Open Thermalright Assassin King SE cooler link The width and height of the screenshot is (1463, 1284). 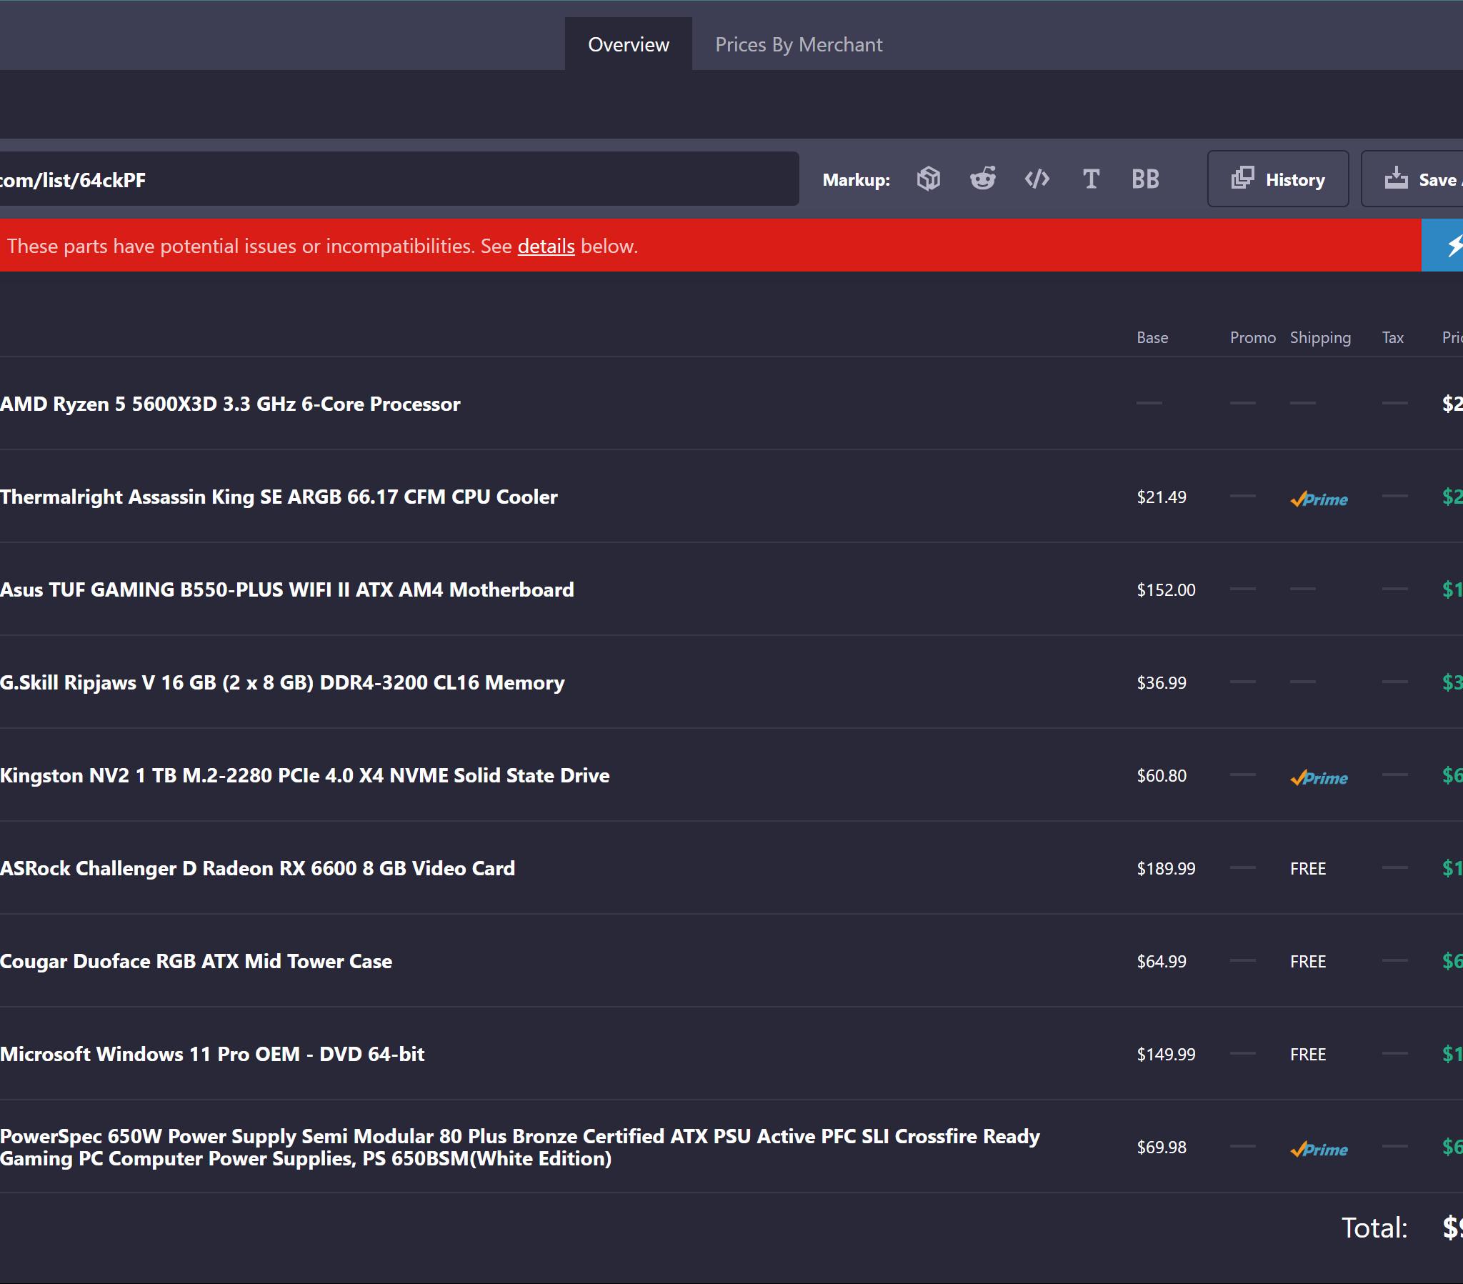coord(279,497)
